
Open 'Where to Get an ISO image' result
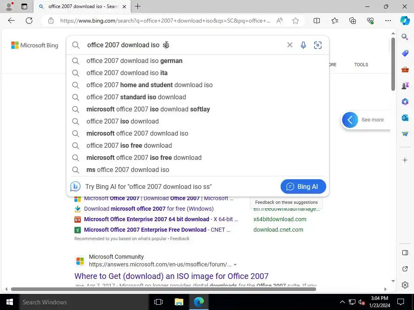click(171, 276)
